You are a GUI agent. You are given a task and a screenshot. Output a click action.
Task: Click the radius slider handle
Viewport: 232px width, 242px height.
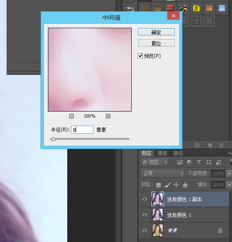(x=53, y=139)
